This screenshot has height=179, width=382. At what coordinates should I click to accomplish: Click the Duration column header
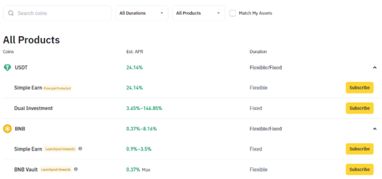click(x=258, y=52)
